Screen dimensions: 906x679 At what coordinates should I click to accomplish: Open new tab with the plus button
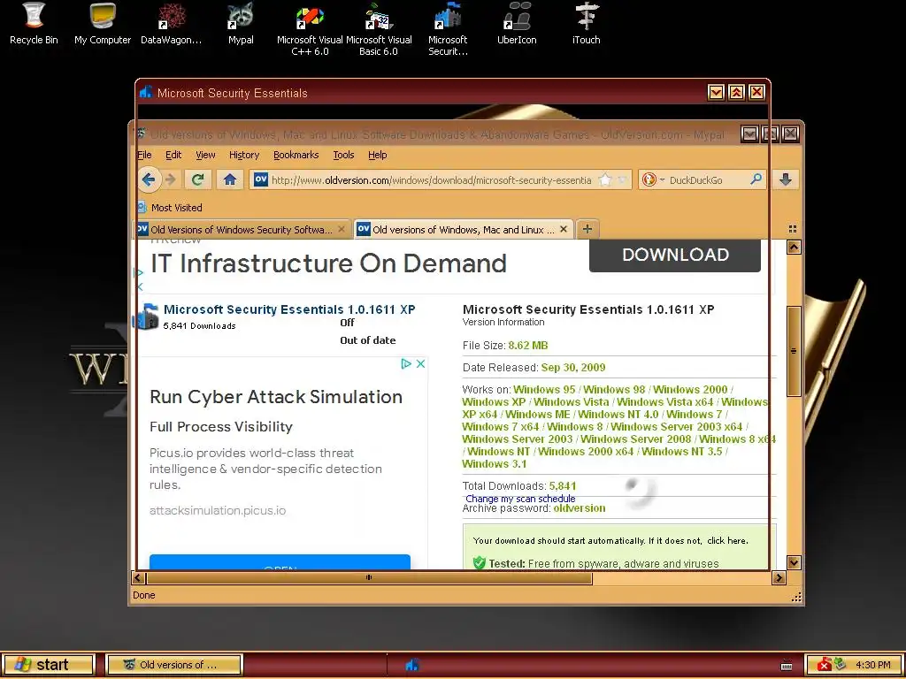coord(587,229)
